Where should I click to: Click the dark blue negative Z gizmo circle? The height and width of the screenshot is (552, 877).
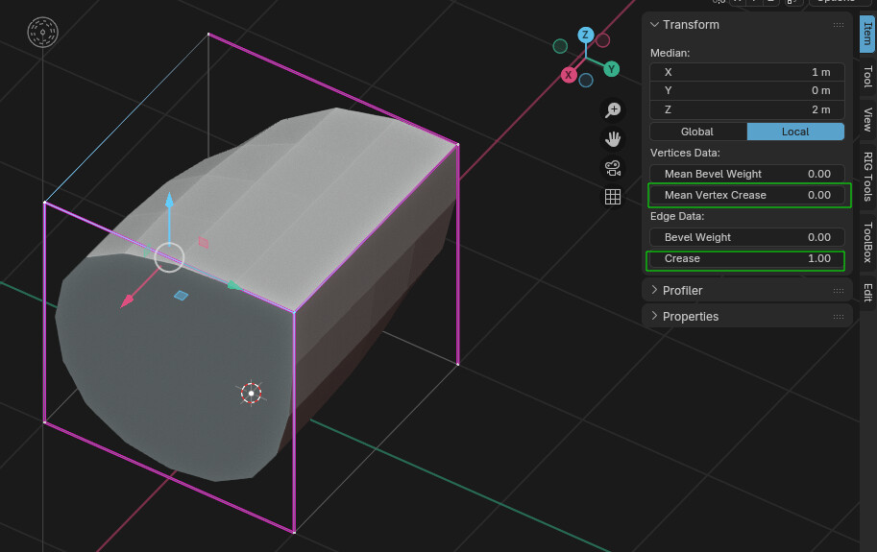click(x=586, y=81)
